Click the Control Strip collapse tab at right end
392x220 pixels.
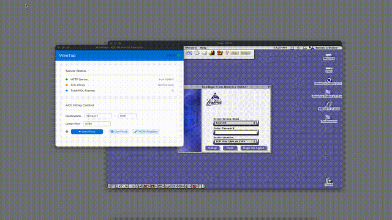pos(203,186)
